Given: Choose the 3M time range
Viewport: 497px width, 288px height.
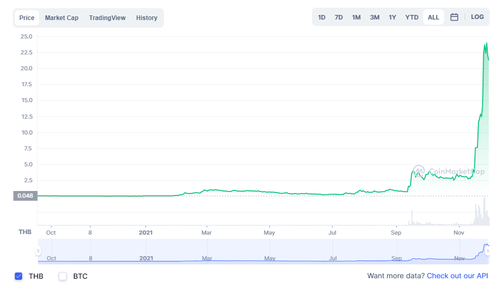Looking at the screenshot, I should point(375,17).
